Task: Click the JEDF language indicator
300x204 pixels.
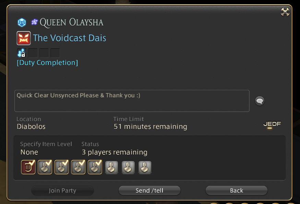Action: (x=272, y=125)
